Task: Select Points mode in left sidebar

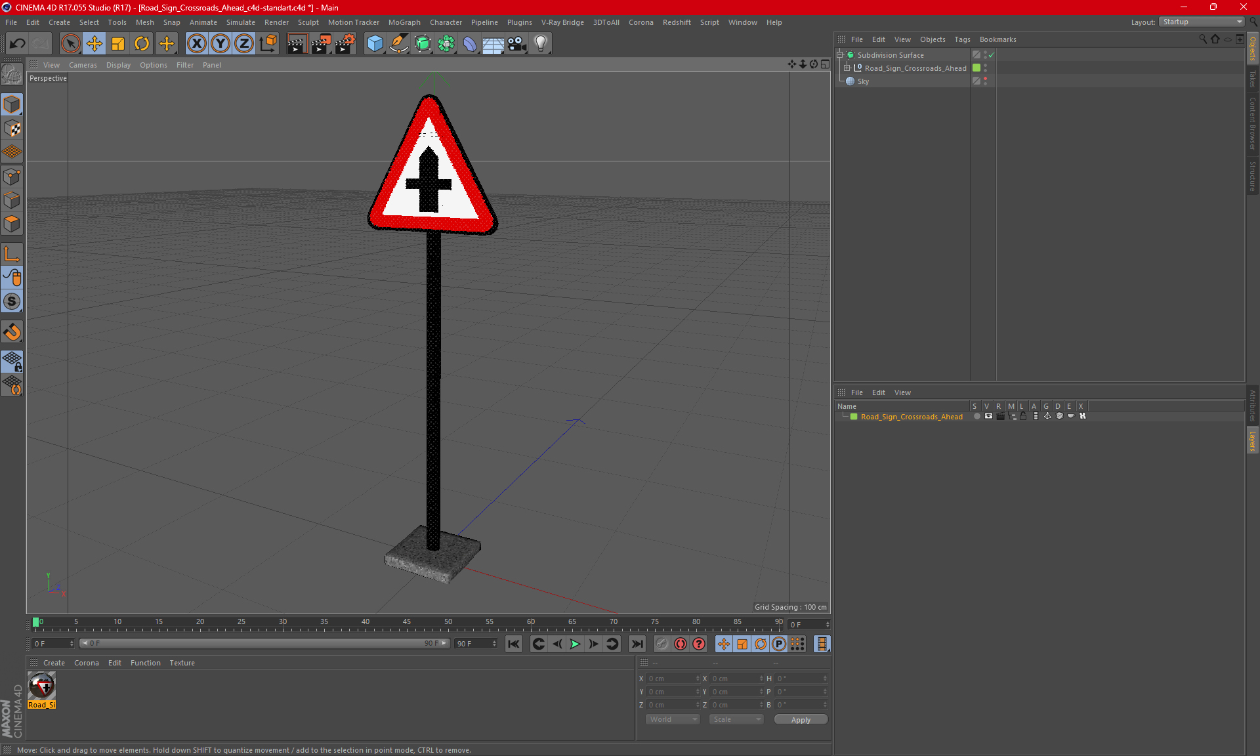Action: point(12,177)
